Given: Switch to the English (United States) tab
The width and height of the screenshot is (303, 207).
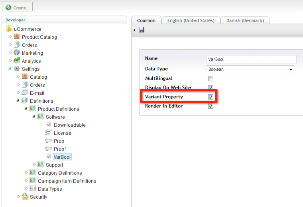Looking at the screenshot, I should (191, 20).
